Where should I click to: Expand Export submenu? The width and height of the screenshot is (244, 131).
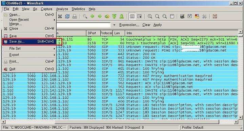pyautogui.click(x=29, y=55)
